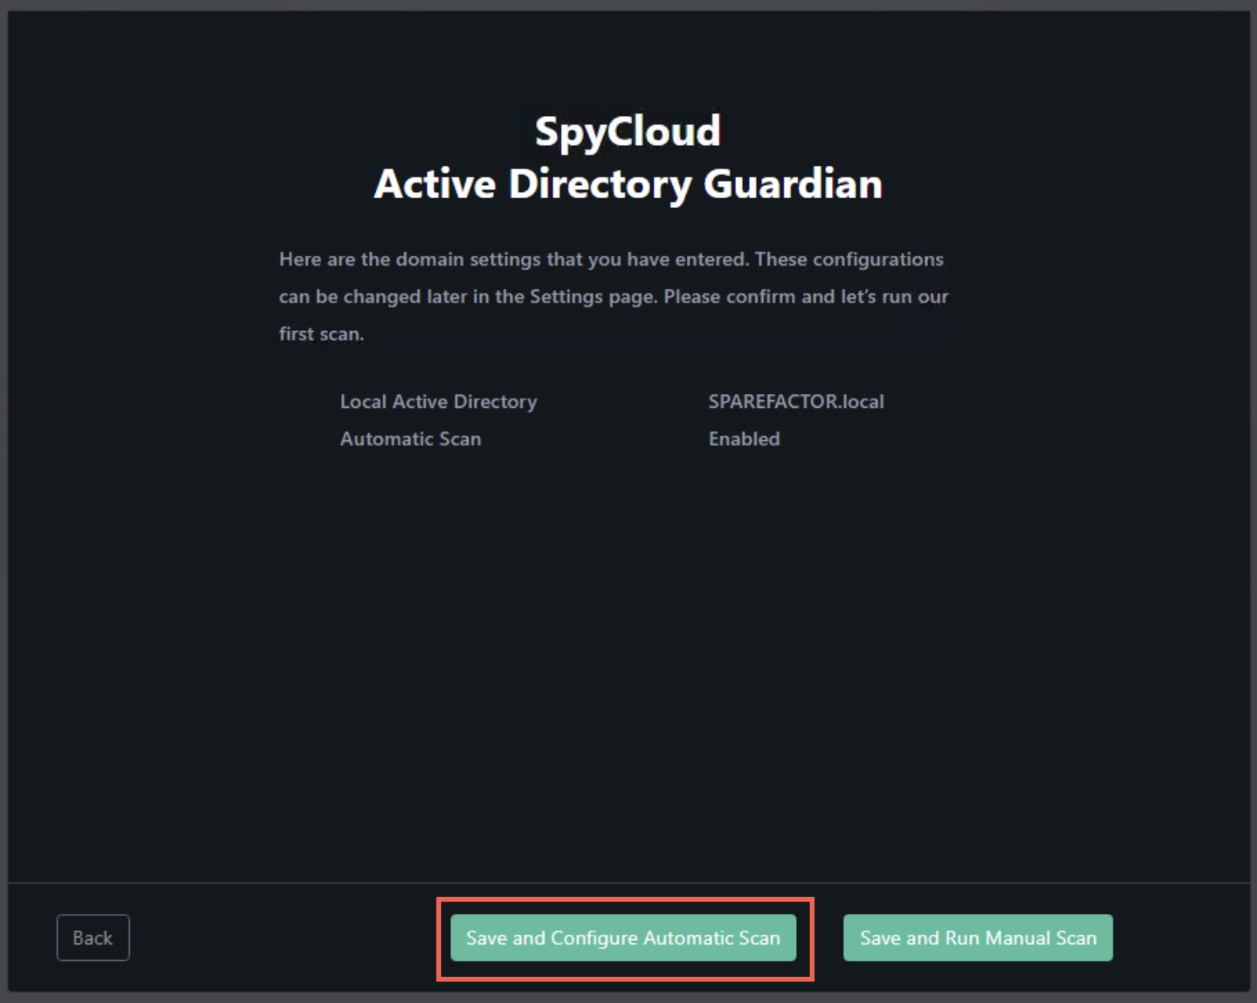Click the Save and Configure Automatic Scan button
Viewport: 1257px width, 1003px height.
point(624,938)
